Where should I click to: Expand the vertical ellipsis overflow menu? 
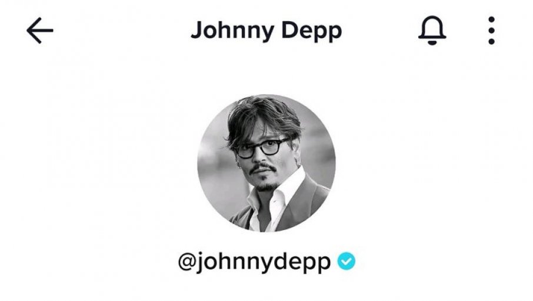(491, 31)
